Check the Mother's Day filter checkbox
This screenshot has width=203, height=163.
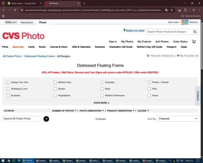click(x=55, y=82)
